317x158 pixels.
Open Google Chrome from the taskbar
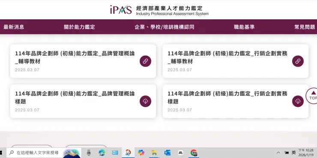point(194,153)
